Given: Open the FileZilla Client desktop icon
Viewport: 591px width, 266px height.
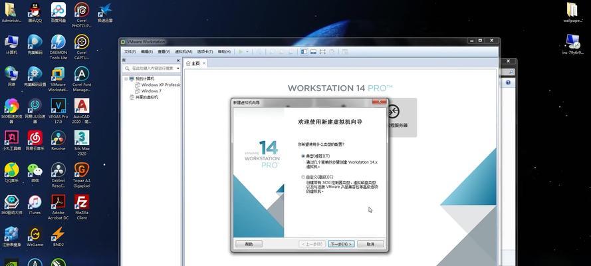Looking at the screenshot, I should 81,207.
